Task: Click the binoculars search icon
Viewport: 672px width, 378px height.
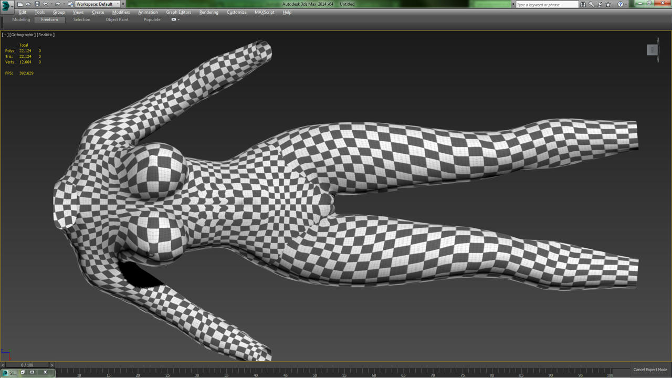Action: (x=583, y=4)
